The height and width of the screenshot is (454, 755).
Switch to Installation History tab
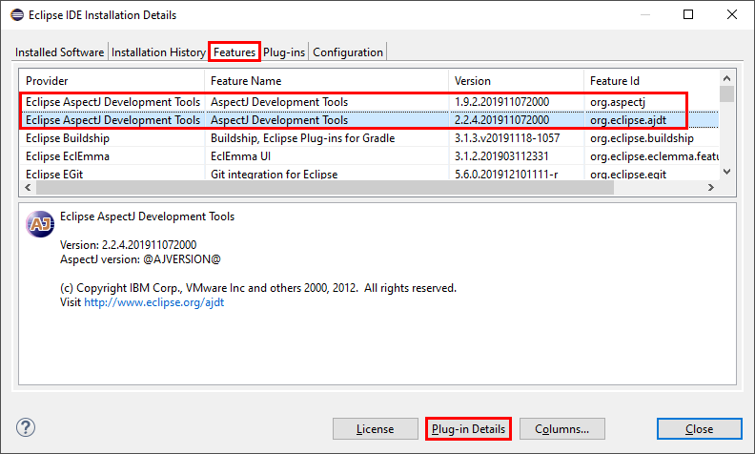(158, 52)
